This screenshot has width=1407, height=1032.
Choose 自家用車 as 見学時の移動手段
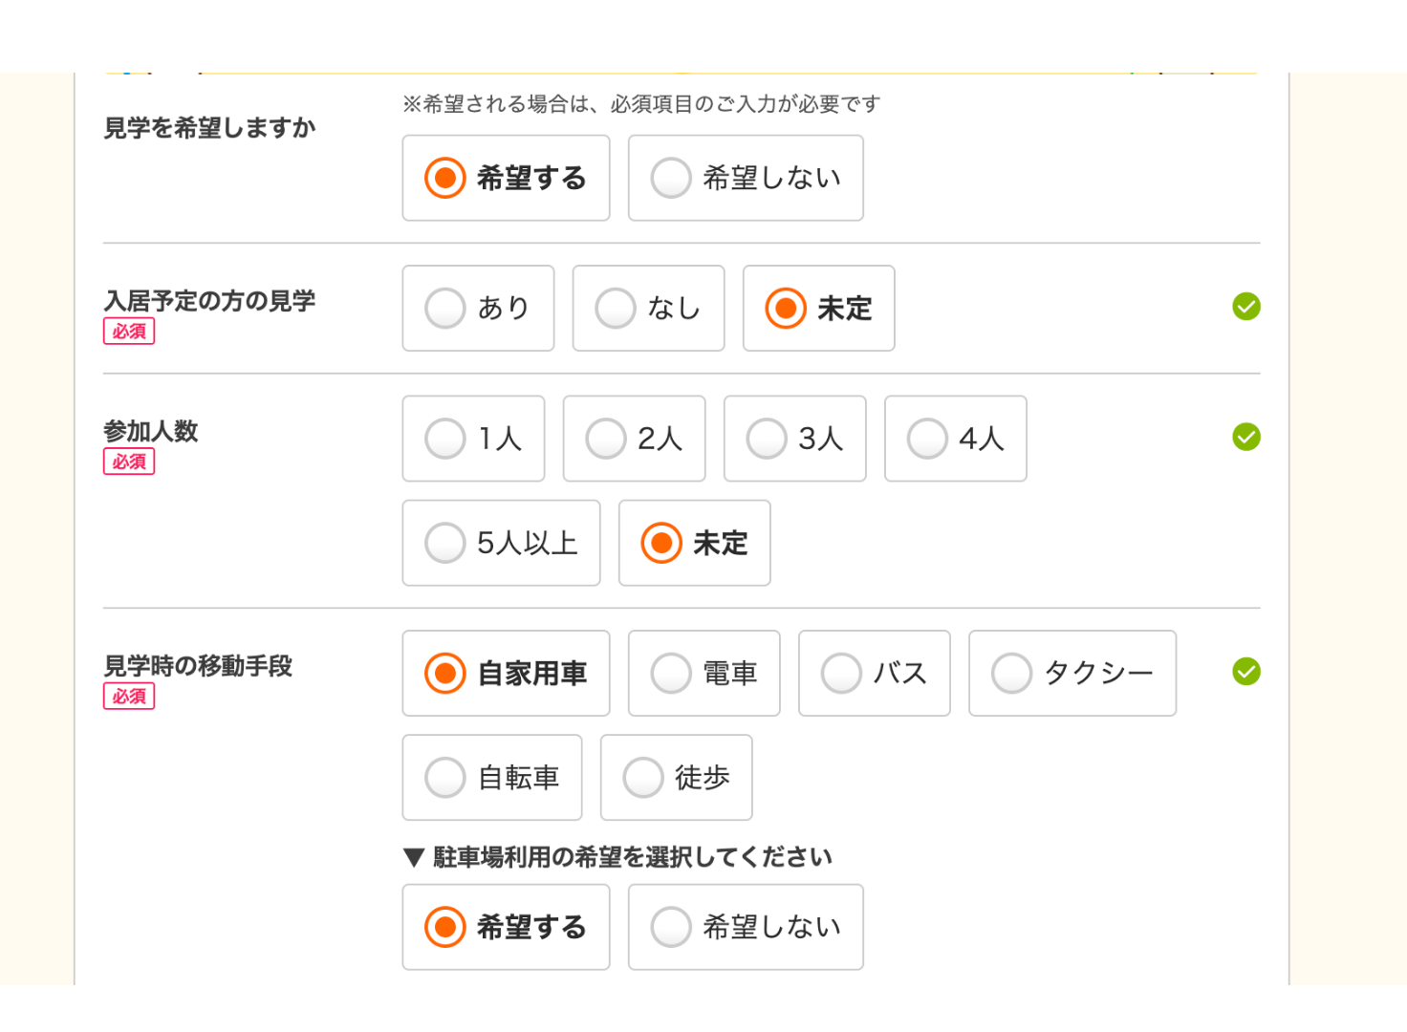pyautogui.click(x=506, y=673)
